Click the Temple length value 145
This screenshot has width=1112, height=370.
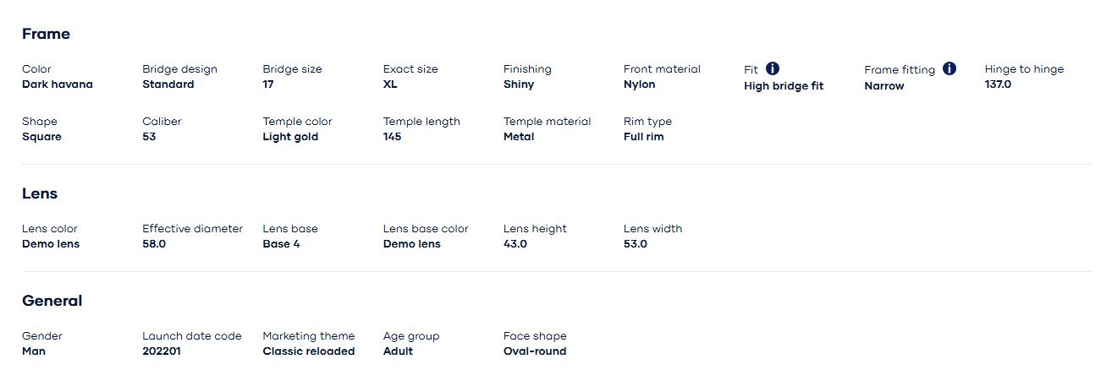tap(393, 137)
